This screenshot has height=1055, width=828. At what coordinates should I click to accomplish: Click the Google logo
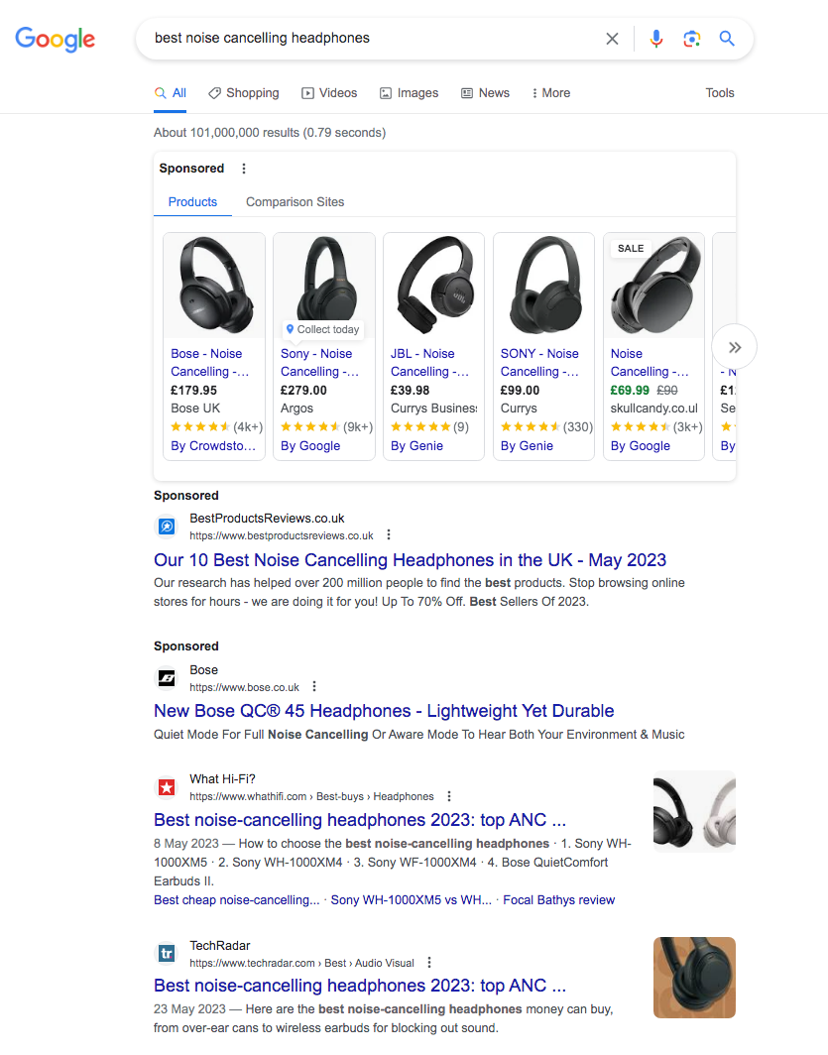(56, 39)
